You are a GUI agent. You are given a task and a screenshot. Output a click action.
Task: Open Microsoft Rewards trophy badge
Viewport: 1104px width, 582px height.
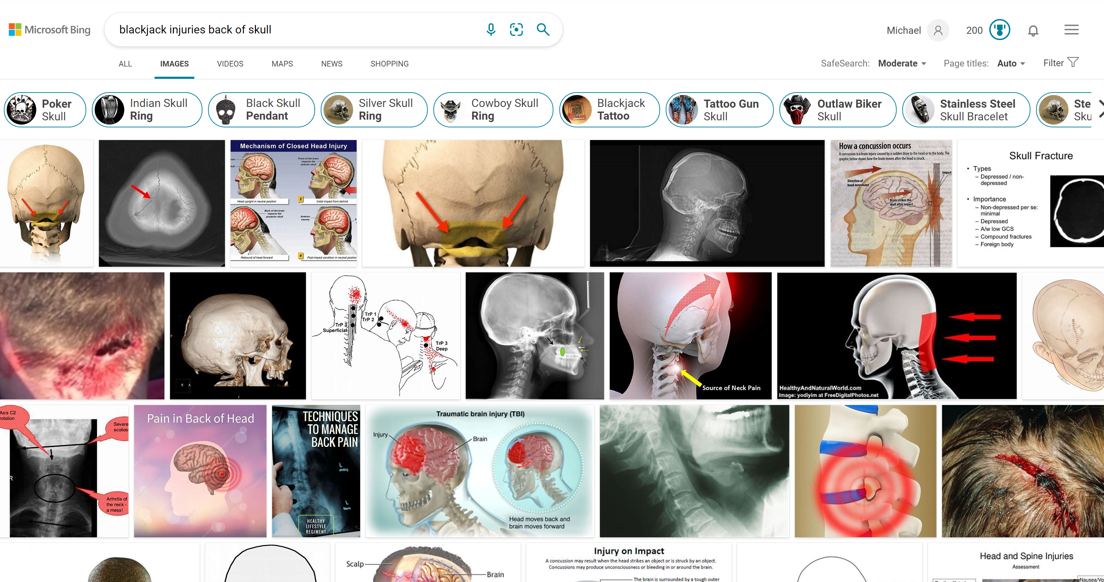999,30
